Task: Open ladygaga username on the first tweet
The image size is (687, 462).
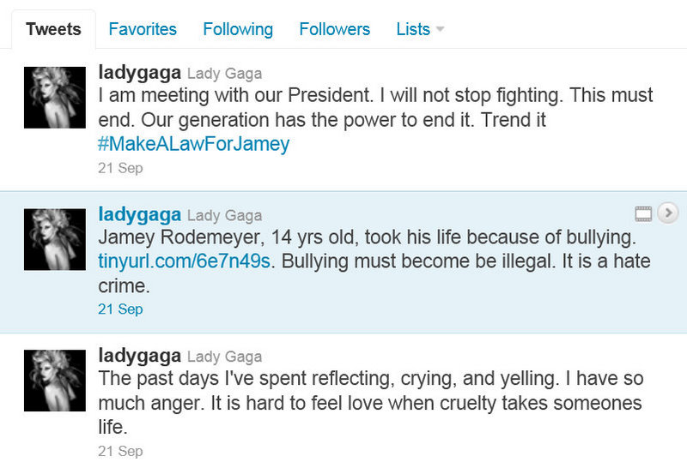Action: pyautogui.click(x=140, y=73)
